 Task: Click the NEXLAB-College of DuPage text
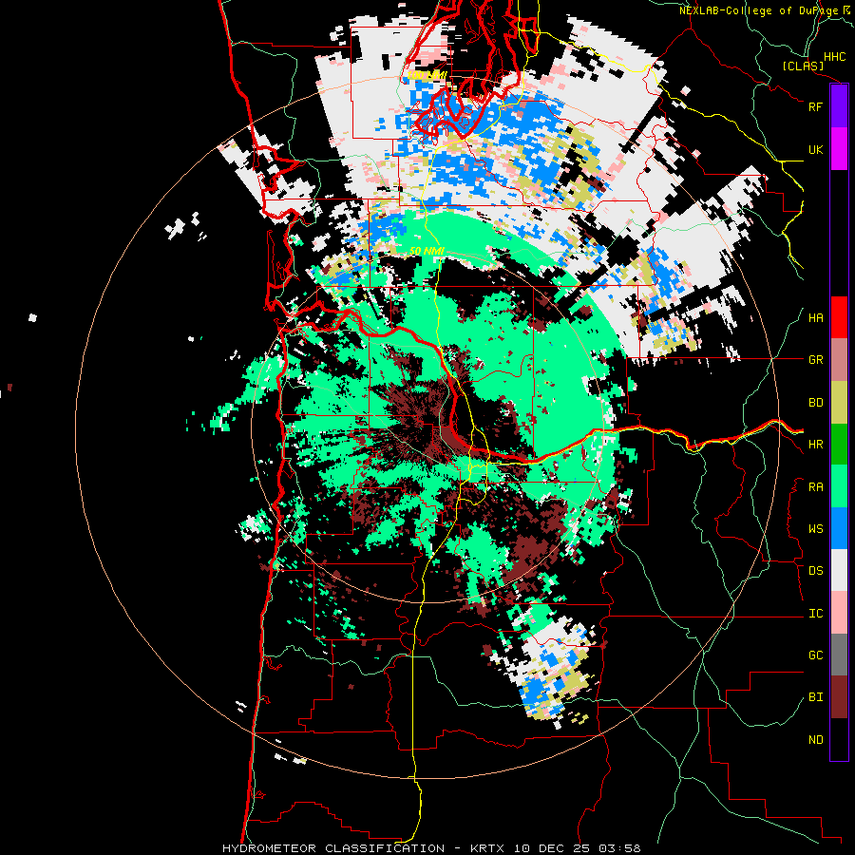[x=759, y=10]
